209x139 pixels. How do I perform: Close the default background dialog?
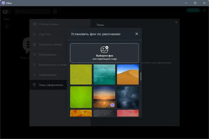coord(137,34)
